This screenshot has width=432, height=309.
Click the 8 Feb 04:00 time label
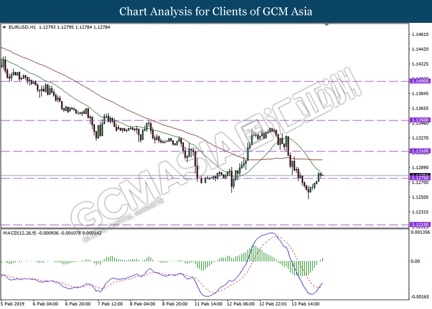tap(143, 304)
